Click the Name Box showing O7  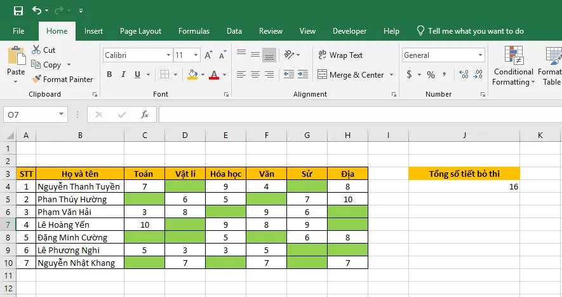(x=35, y=114)
